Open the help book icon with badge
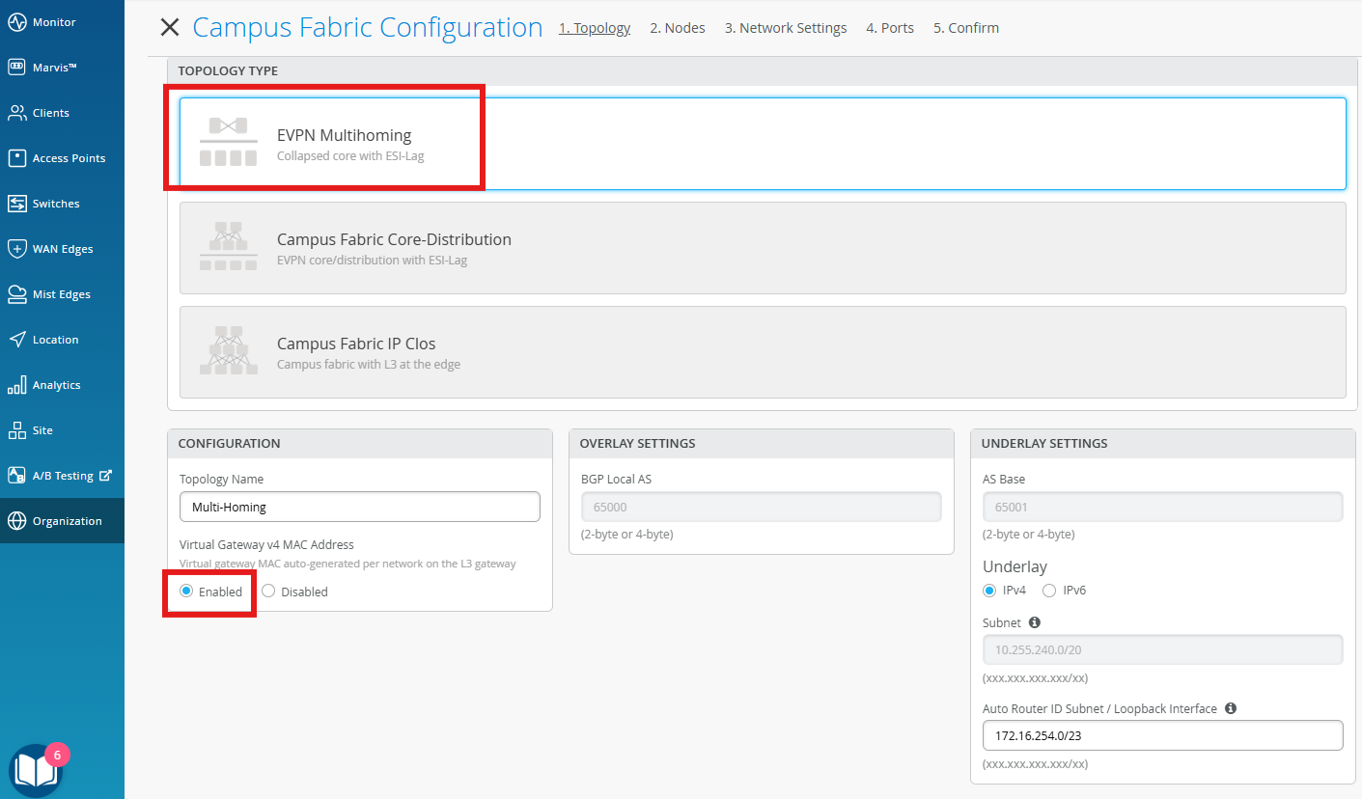The width and height of the screenshot is (1362, 799). [x=35, y=770]
